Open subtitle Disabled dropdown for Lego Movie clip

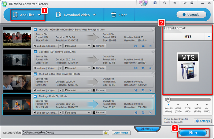pyautogui.click(x=89, y=112)
